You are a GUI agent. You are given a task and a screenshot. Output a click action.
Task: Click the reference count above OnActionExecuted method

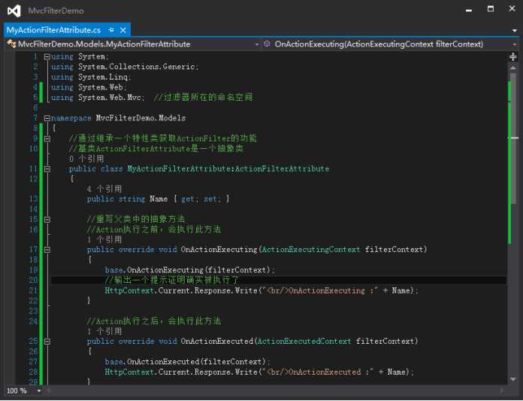104,332
